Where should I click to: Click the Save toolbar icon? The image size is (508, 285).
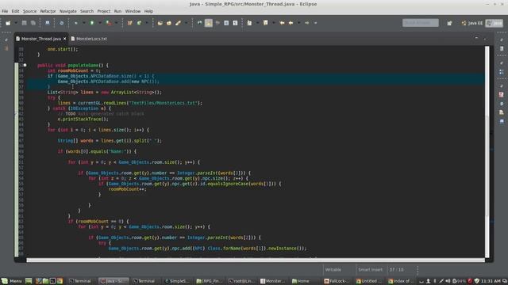[x=25, y=23]
